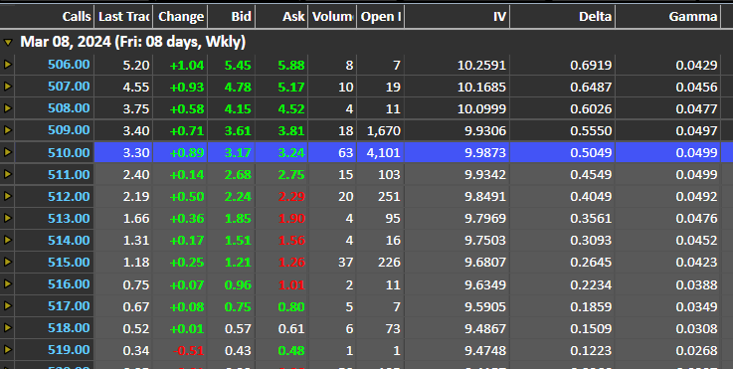Select the 517.00 strike price
Image resolution: width=733 pixels, height=369 pixels.
click(x=69, y=306)
